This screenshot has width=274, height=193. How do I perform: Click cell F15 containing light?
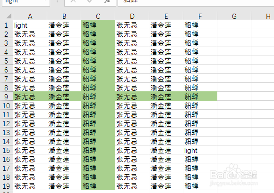[200, 150]
